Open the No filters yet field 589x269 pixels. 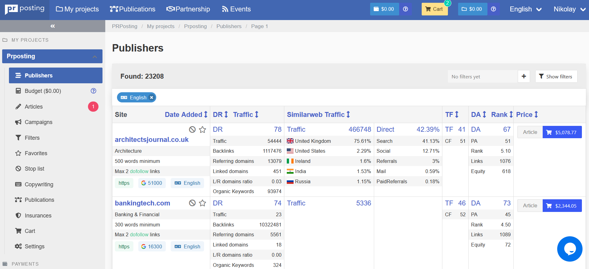482,76
